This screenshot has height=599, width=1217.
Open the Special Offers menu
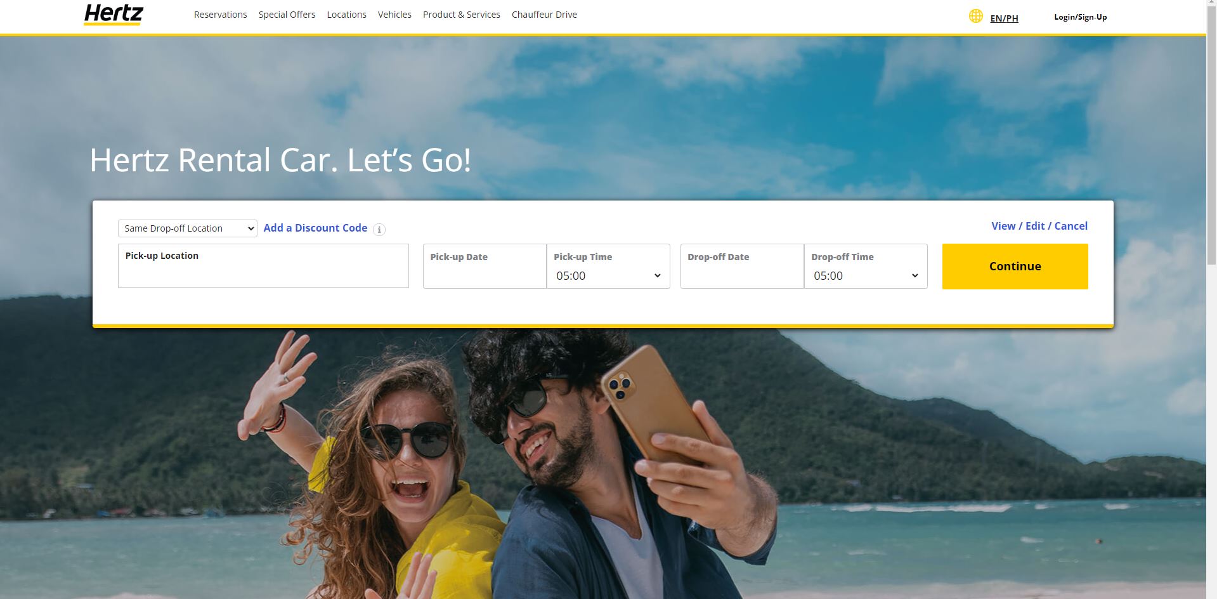(287, 15)
